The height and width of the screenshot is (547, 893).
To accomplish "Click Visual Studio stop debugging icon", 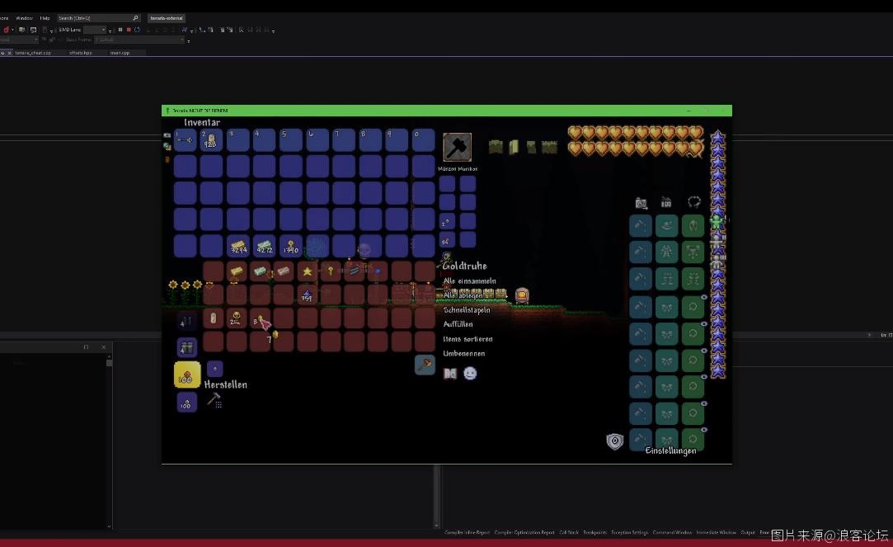I will [129, 30].
